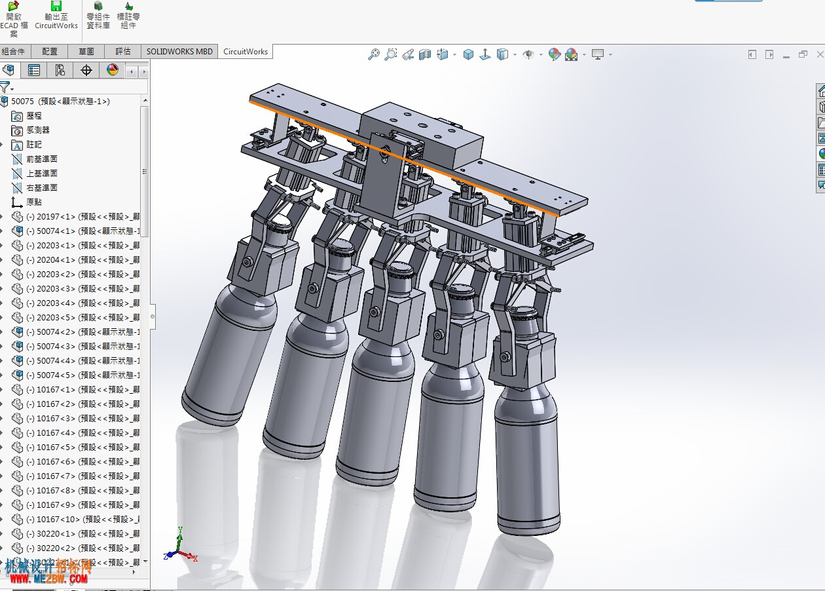This screenshot has height=591, width=825.
Task: Click Zoom to Area magnifier icon
Action: point(391,54)
